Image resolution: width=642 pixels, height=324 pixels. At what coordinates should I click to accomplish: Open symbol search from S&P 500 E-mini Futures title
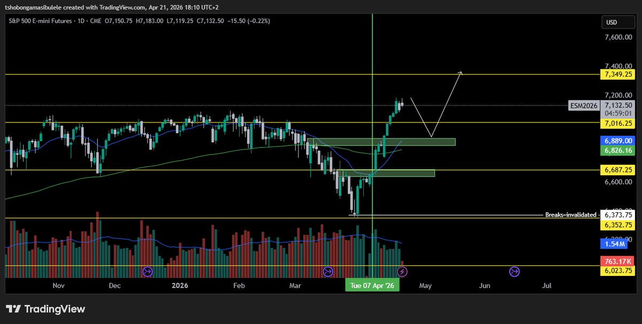[x=40, y=21]
